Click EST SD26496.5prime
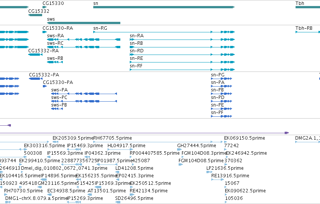Screen dimensions: 320x204 (134, 198)
